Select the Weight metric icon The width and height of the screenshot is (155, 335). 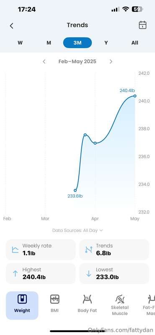point(22,299)
